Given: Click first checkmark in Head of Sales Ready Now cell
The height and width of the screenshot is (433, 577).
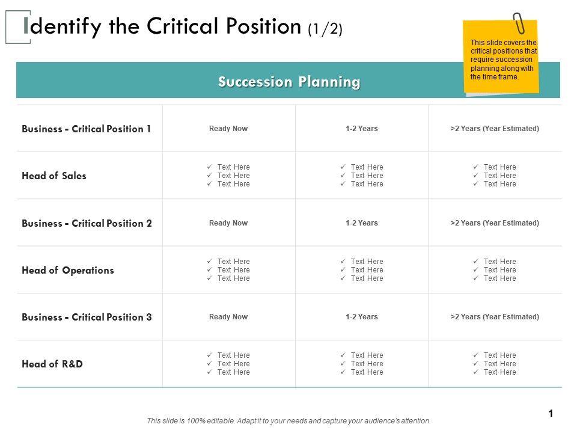Looking at the screenshot, I should click(209, 167).
